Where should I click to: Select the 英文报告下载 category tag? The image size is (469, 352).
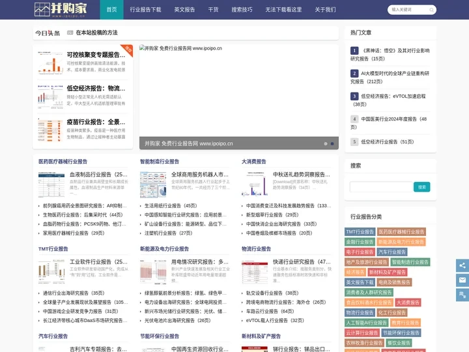(360, 282)
